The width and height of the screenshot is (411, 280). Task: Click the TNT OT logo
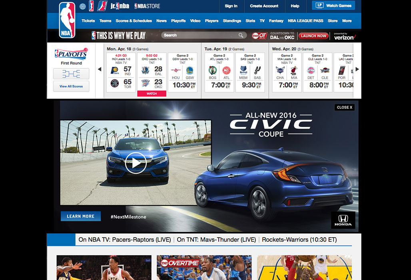pos(259,36)
